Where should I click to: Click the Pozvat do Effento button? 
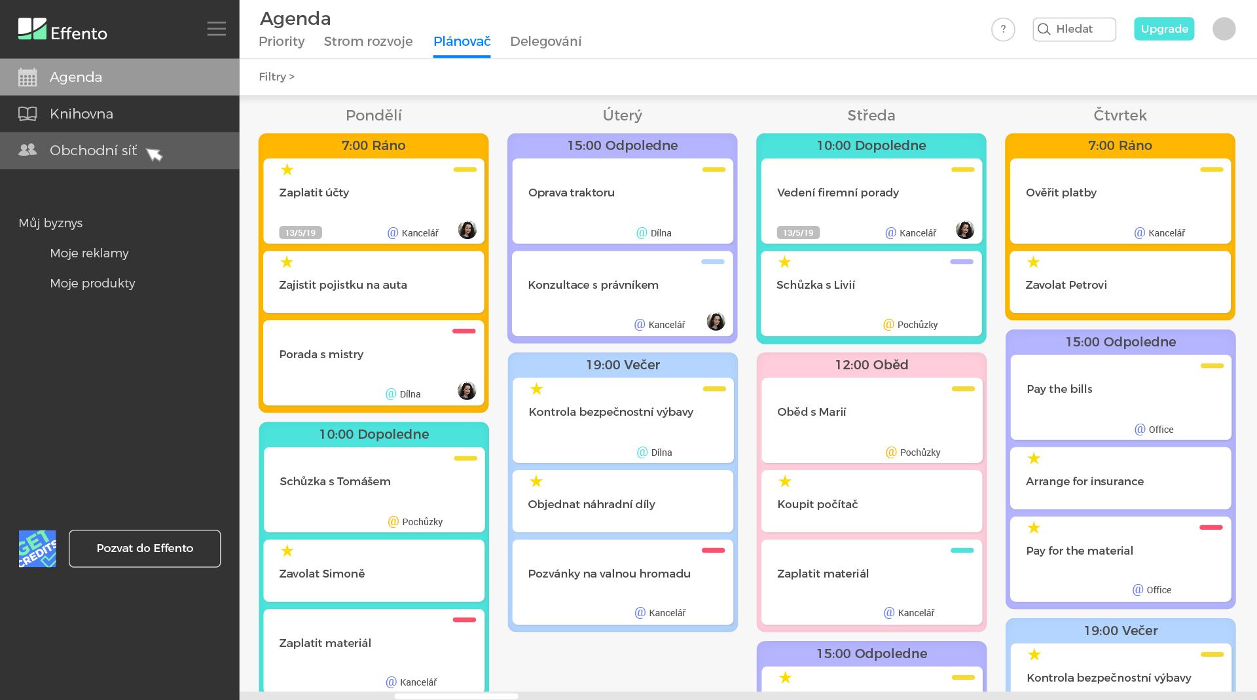145,549
